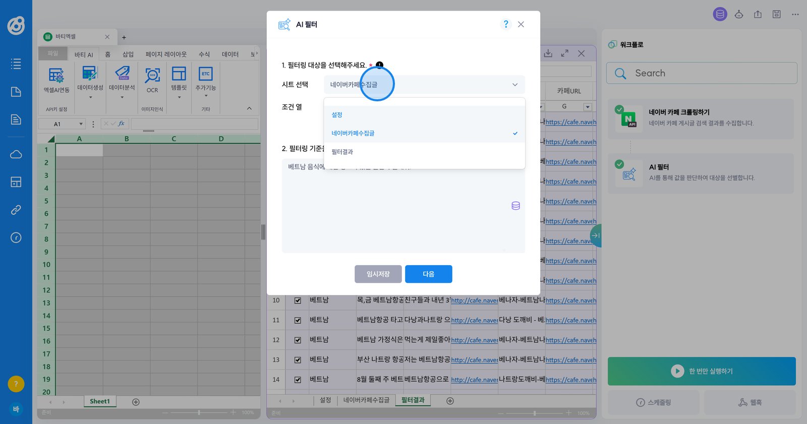The width and height of the screenshot is (807, 424).
Task: Open the 수식 ribbon tab
Action: (x=204, y=54)
